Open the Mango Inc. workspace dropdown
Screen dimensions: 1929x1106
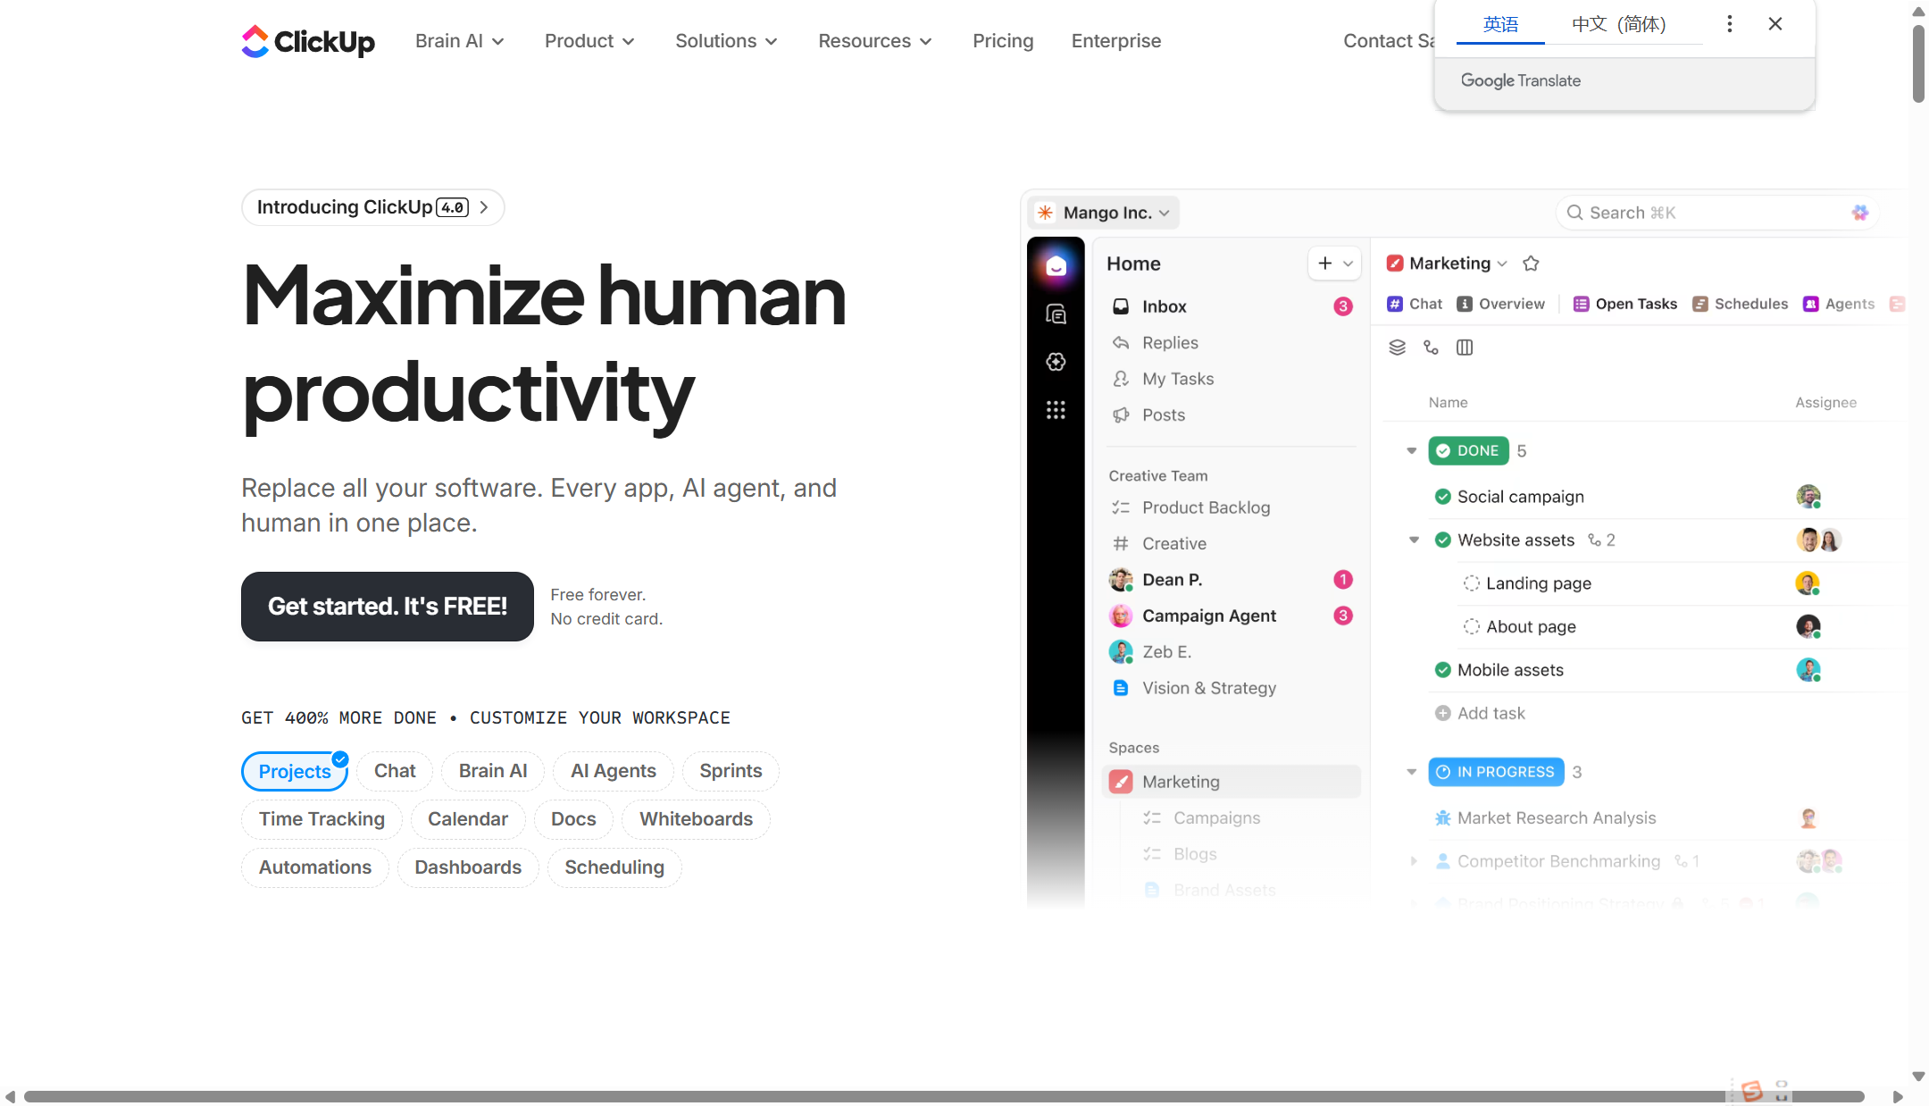click(x=1104, y=213)
